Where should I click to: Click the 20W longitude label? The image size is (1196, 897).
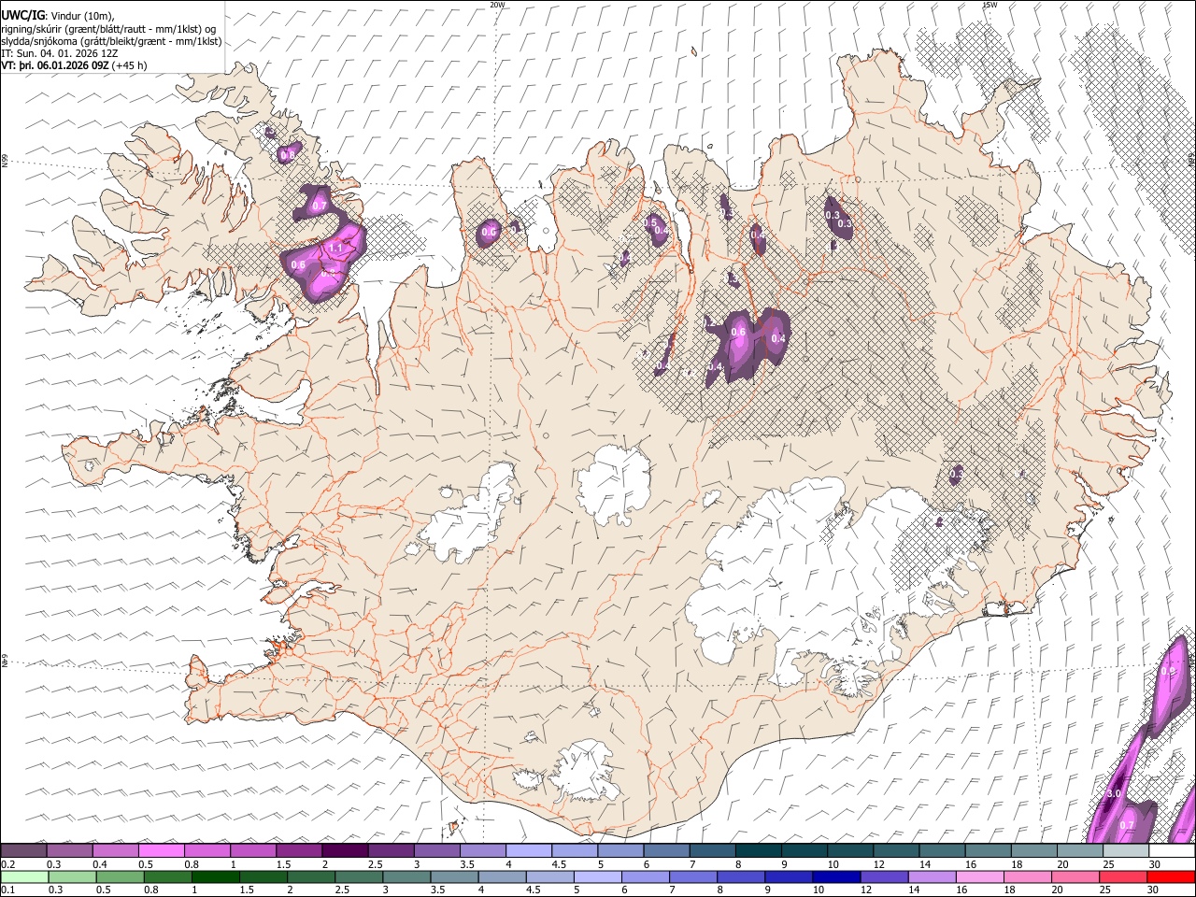497,5
